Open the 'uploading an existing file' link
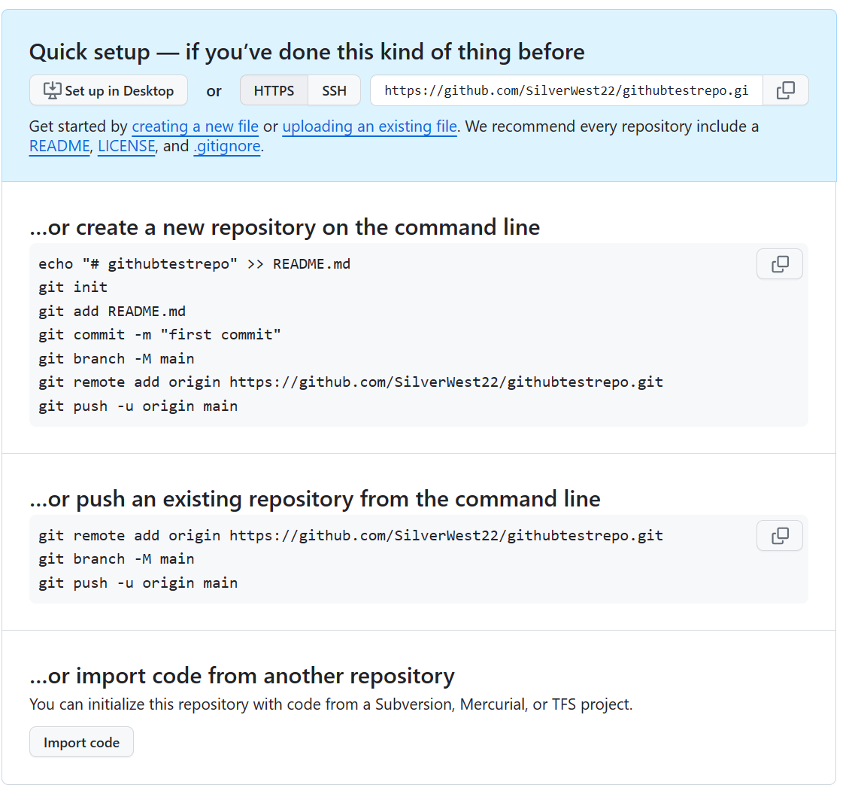This screenshot has height=800, width=855. (x=369, y=126)
